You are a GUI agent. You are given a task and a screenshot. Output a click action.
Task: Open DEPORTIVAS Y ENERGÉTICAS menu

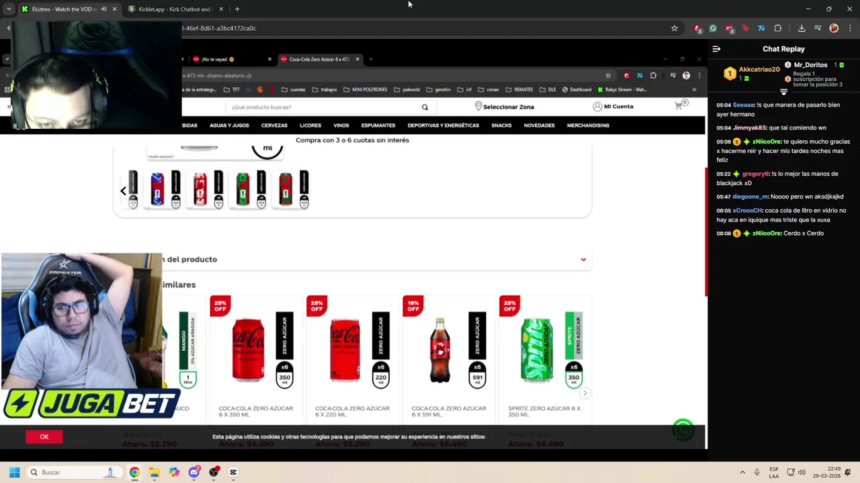[x=443, y=125]
